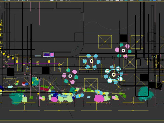Click the small camera-shaped icon in the planting bed
This screenshot has height=123, width=164.
pos(89,97)
